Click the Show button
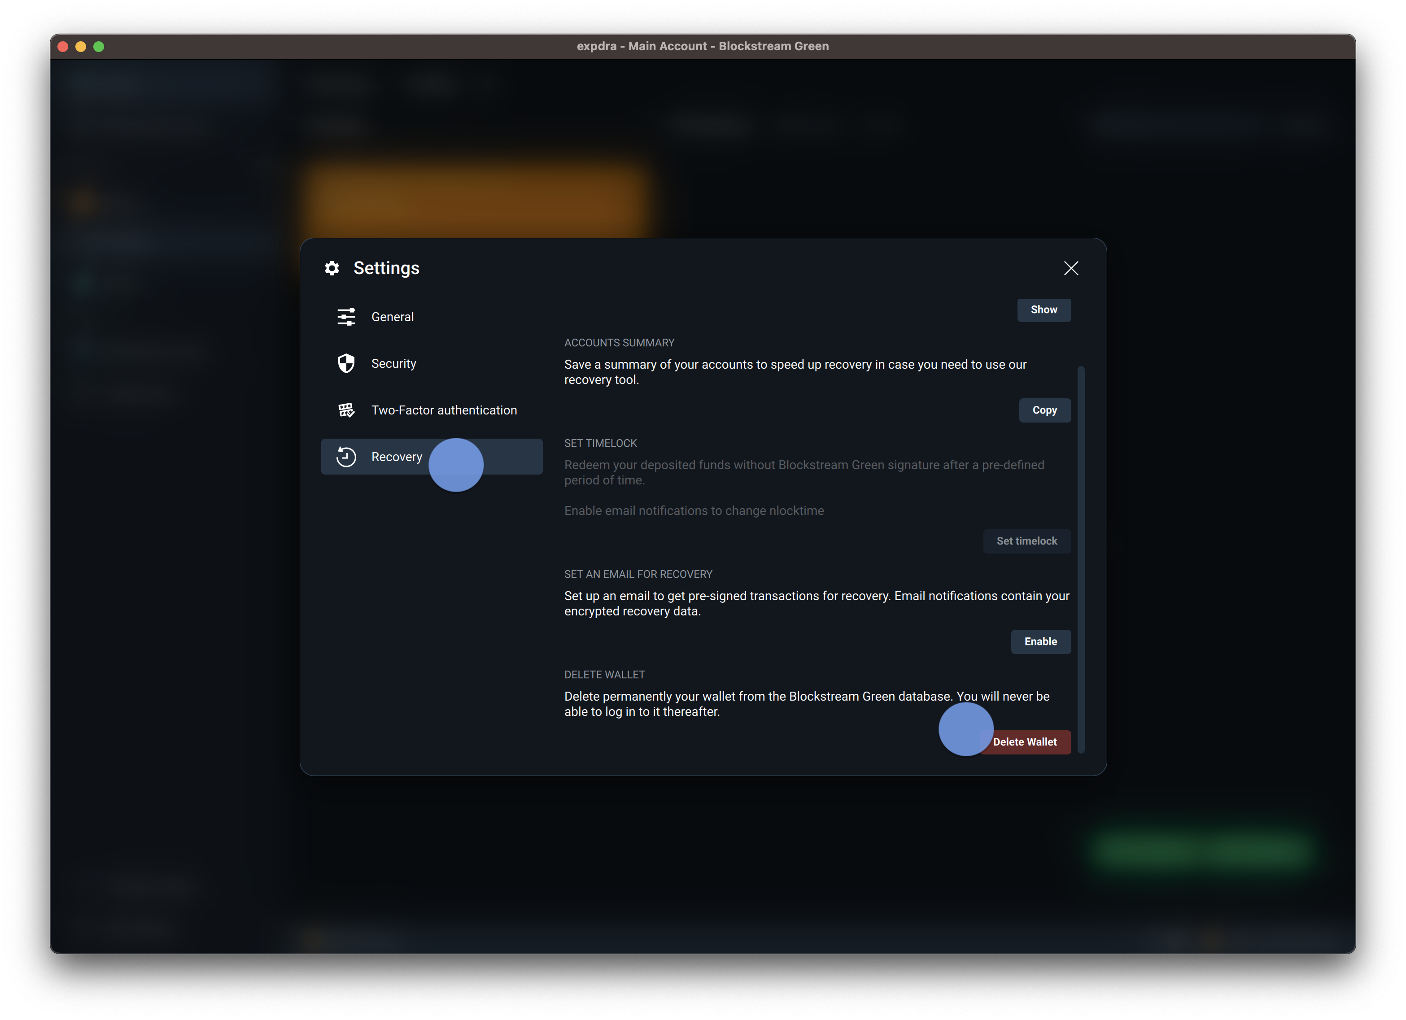Viewport: 1406px width, 1020px height. [x=1044, y=310]
